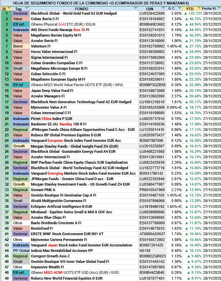Expand the YTD column filter dropdown
Screen dimensions: 221x281
199,9
